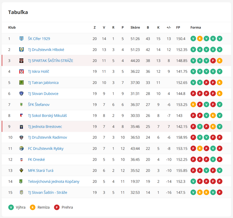Click the ŠK Cífer 1929 club crest

point(21,39)
